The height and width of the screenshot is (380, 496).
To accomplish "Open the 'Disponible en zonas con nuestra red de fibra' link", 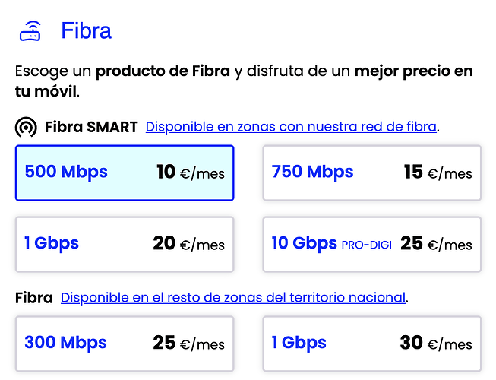I will click(x=291, y=126).
